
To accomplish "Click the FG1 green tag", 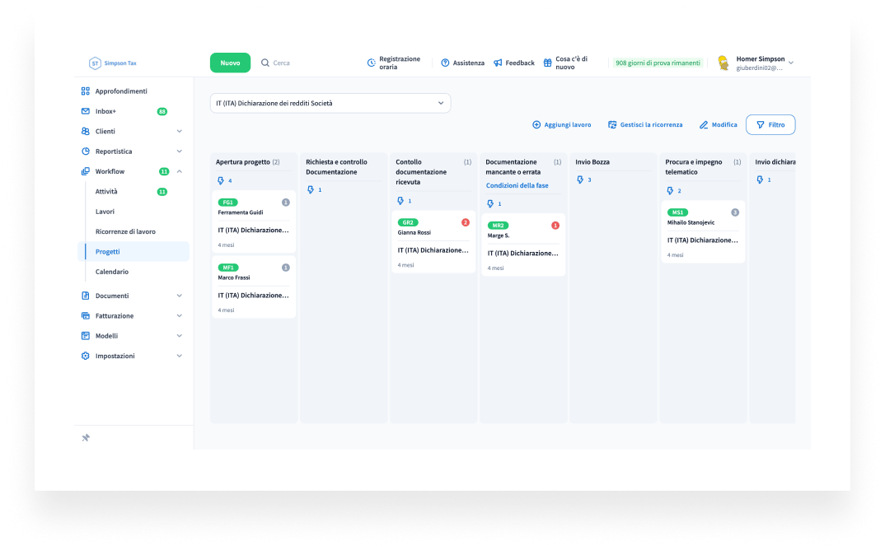I will 227,203.
